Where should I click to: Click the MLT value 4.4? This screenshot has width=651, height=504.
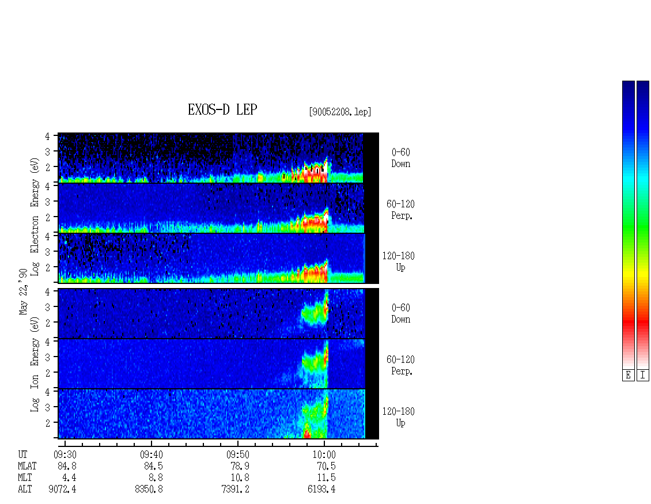coord(69,478)
